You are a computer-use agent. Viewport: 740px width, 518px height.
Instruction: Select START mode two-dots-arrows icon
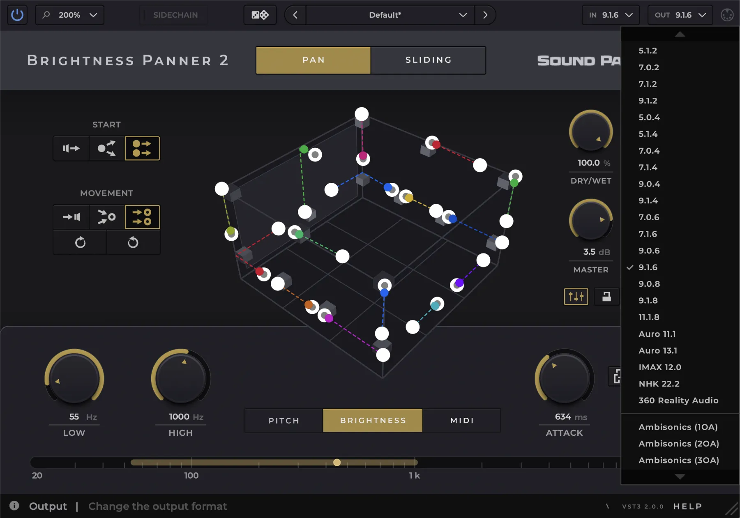click(x=142, y=148)
